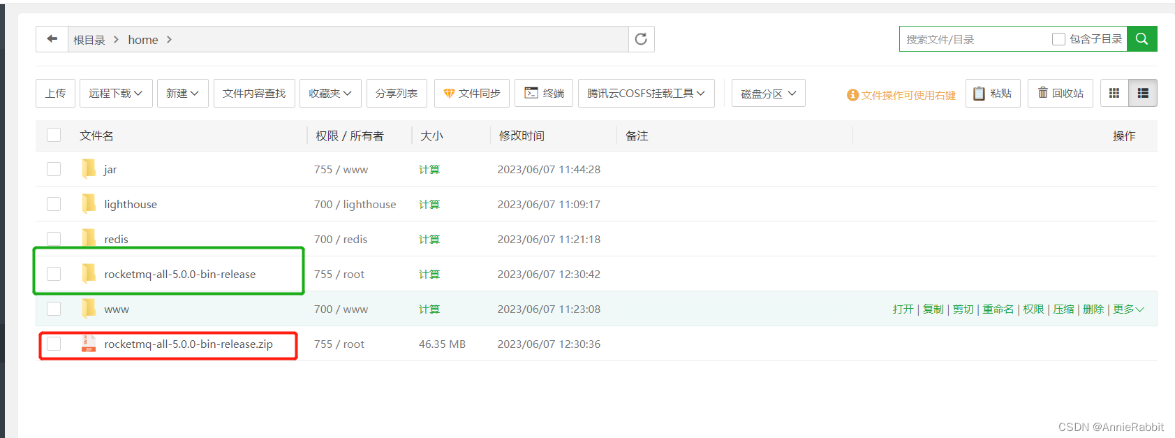Enable the 包含子目录 checkbox
Screen dimensions: 1175x438
click(x=1058, y=39)
